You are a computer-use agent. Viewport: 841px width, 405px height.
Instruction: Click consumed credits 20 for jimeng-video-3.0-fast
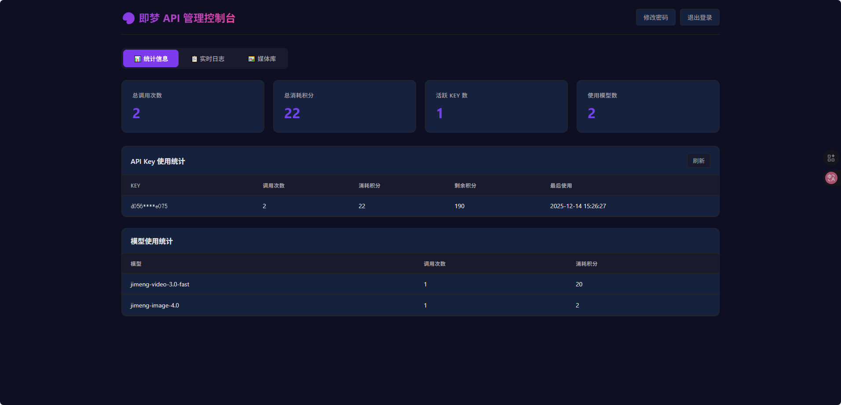579,284
